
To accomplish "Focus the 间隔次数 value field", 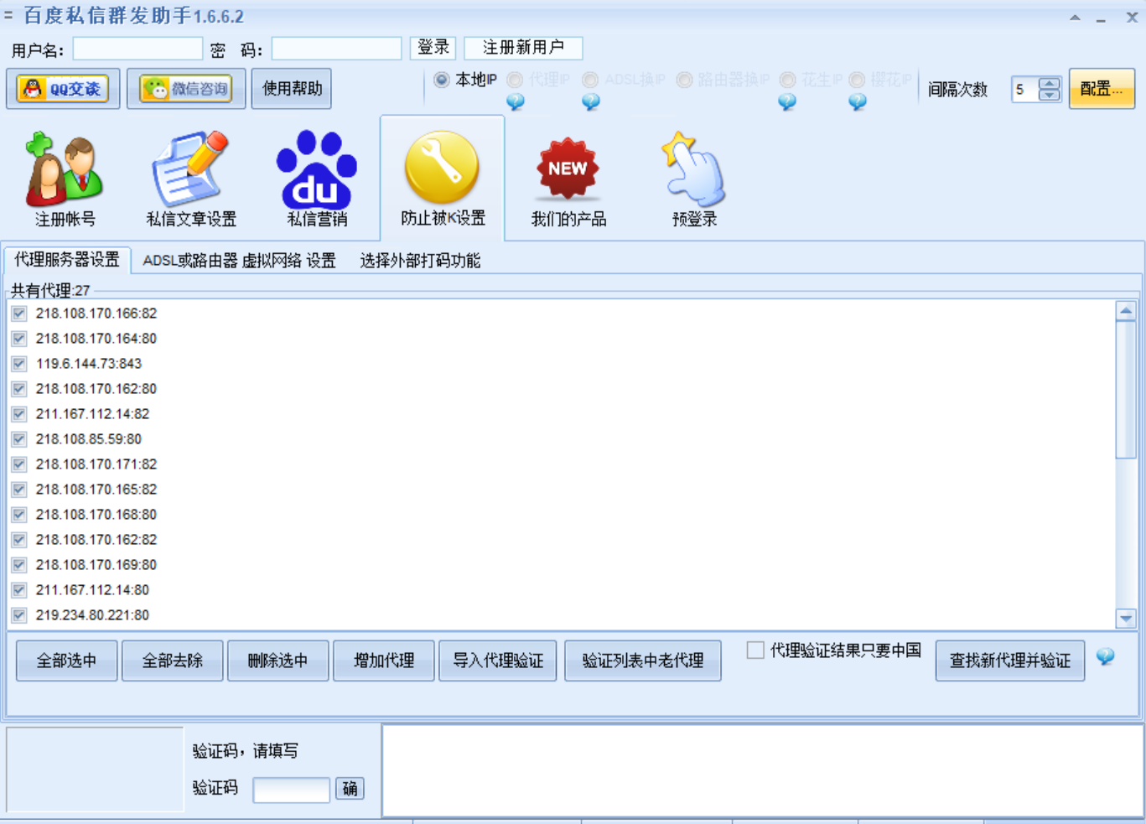I will coord(1025,89).
